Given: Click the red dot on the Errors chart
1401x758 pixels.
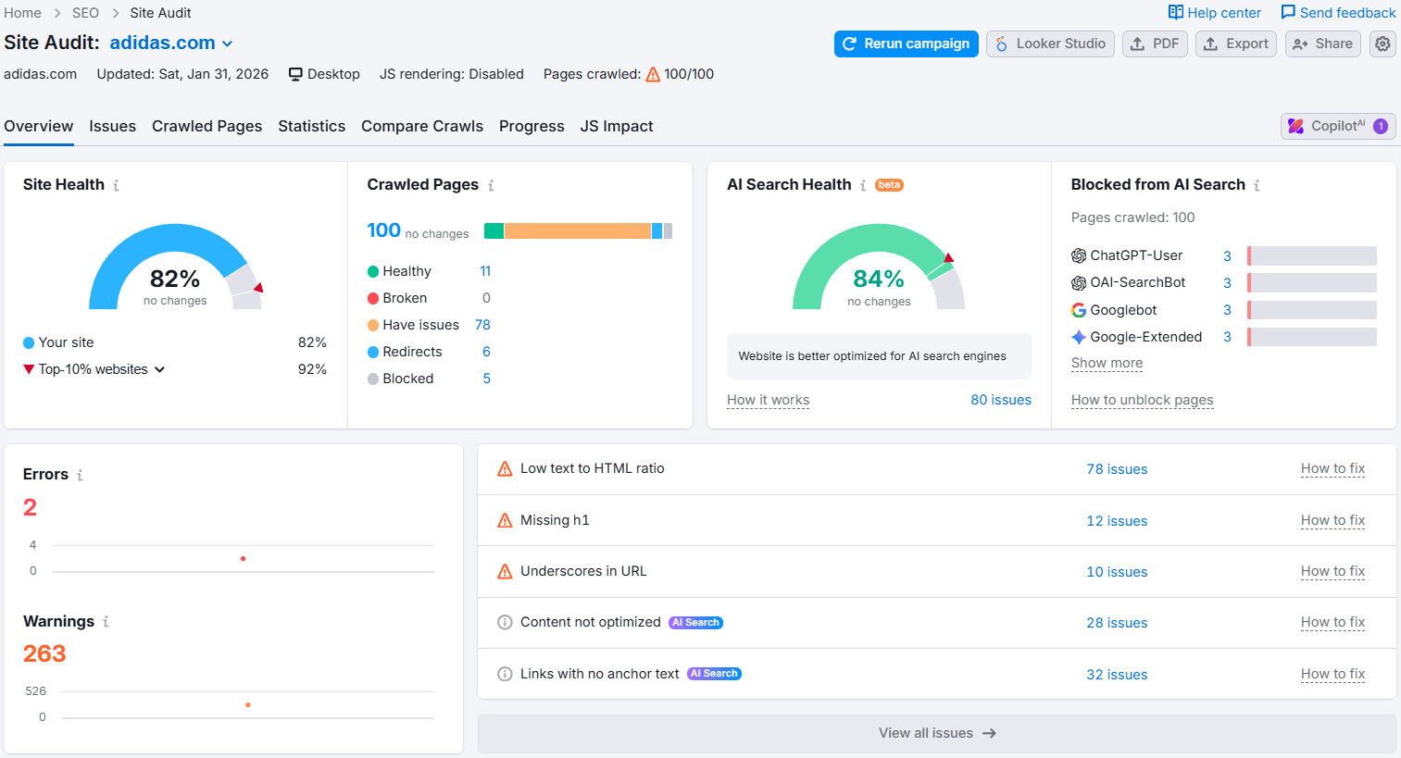Looking at the screenshot, I should coord(244,558).
